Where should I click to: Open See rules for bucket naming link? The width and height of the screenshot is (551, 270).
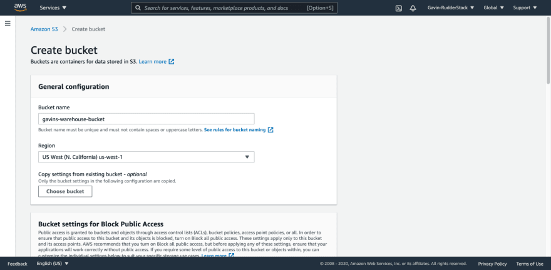235,130
